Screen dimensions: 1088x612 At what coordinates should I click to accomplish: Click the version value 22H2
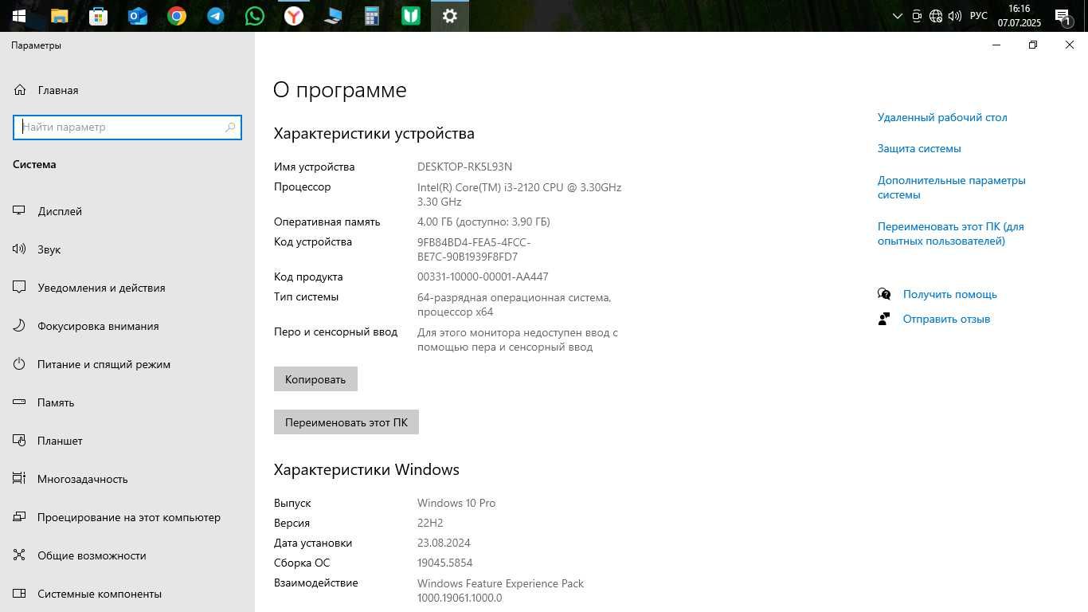click(x=430, y=523)
